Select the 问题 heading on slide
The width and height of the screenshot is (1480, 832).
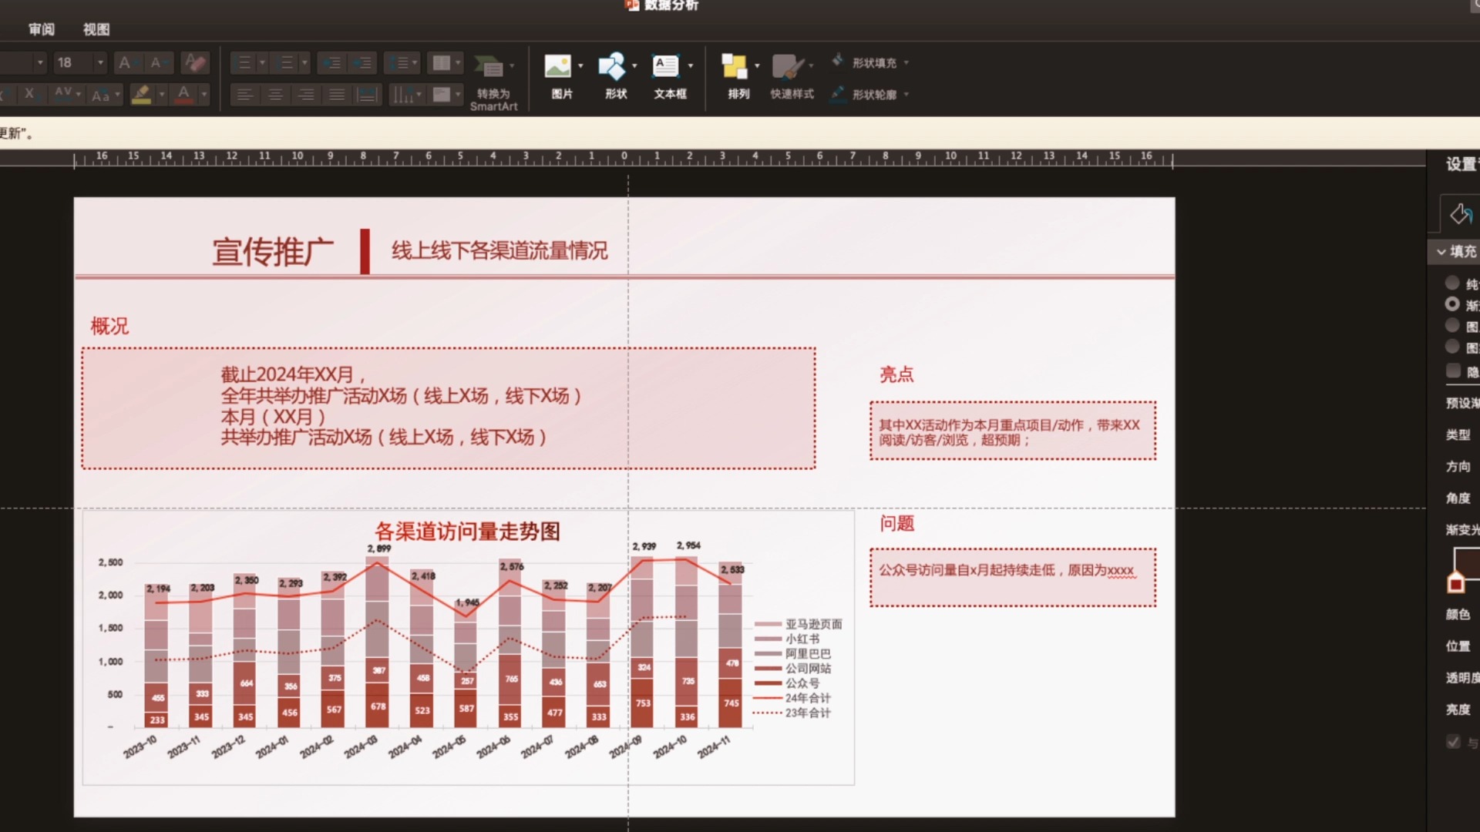[x=896, y=524]
